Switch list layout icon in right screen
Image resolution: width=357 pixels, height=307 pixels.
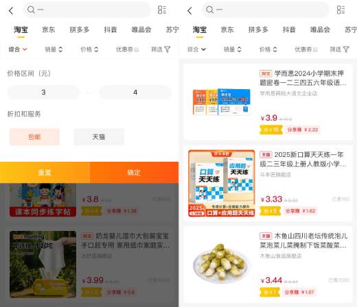pos(341,10)
